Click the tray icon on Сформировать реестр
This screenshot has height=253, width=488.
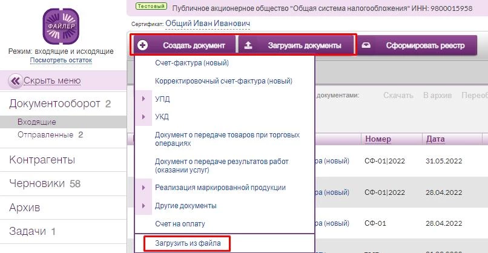366,45
